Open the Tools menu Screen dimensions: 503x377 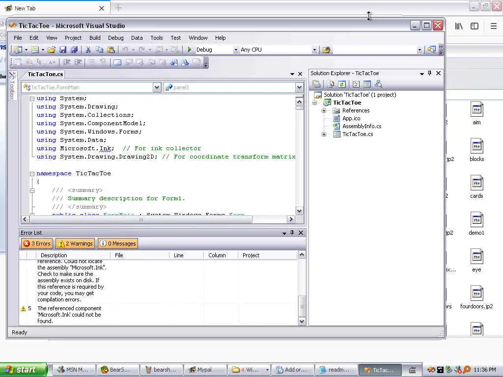click(x=157, y=38)
